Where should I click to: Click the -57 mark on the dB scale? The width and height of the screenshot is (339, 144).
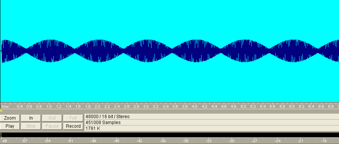(24, 141)
